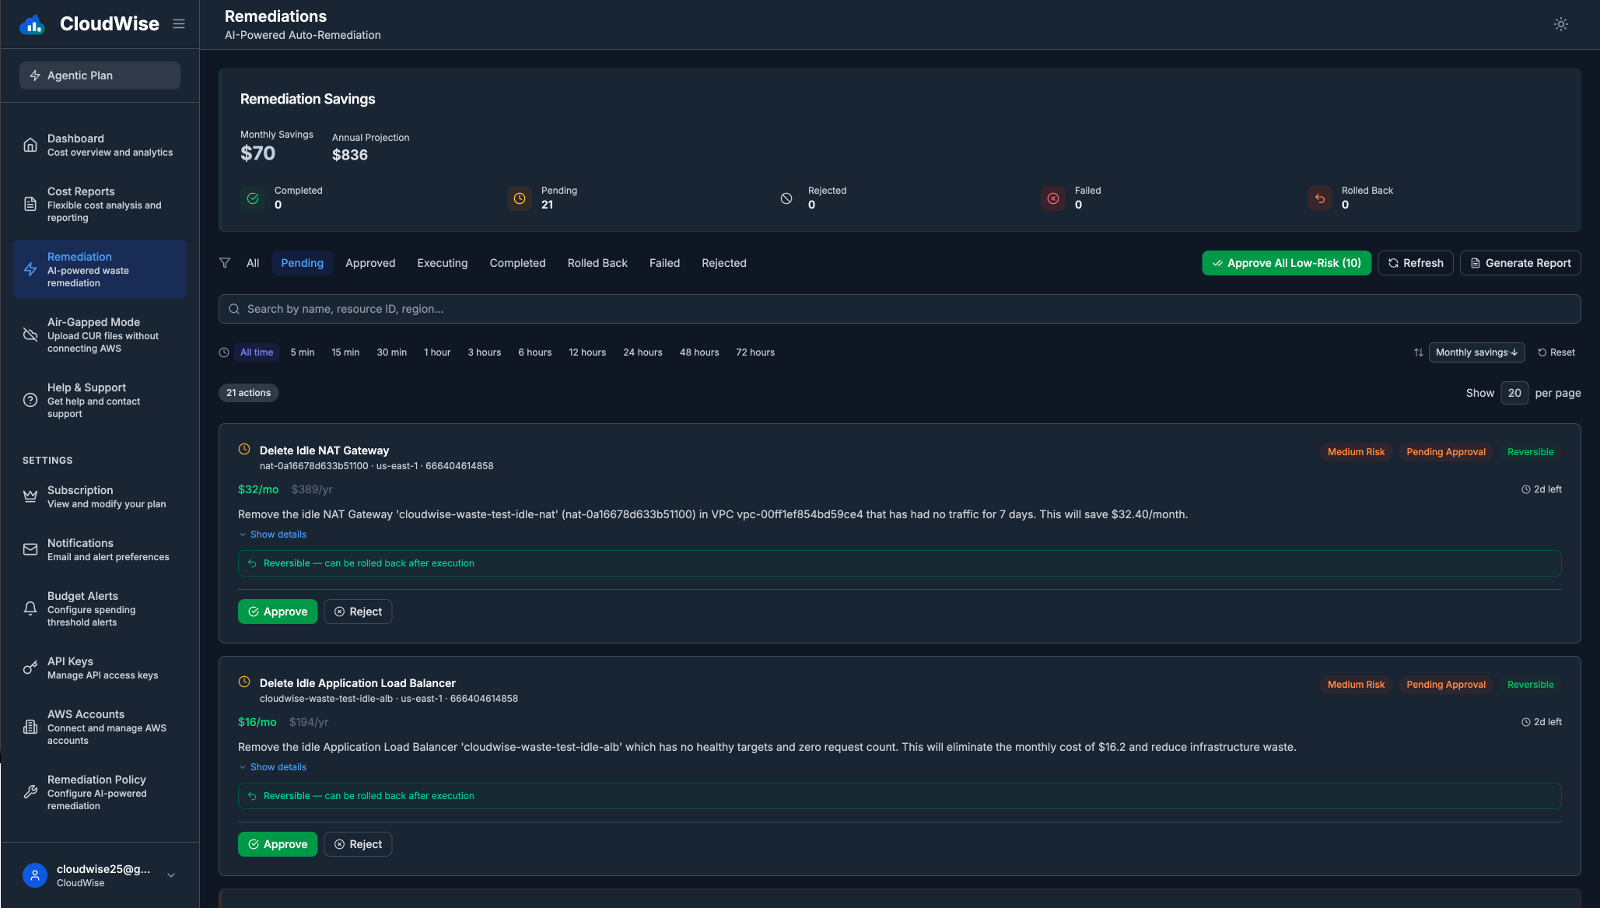
Task: Click the CloudWise logo icon
Action: [32, 24]
